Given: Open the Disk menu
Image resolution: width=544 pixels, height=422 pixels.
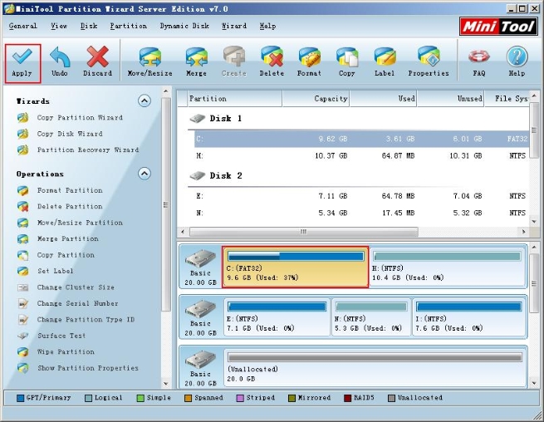Looking at the screenshot, I should pyautogui.click(x=89, y=26).
